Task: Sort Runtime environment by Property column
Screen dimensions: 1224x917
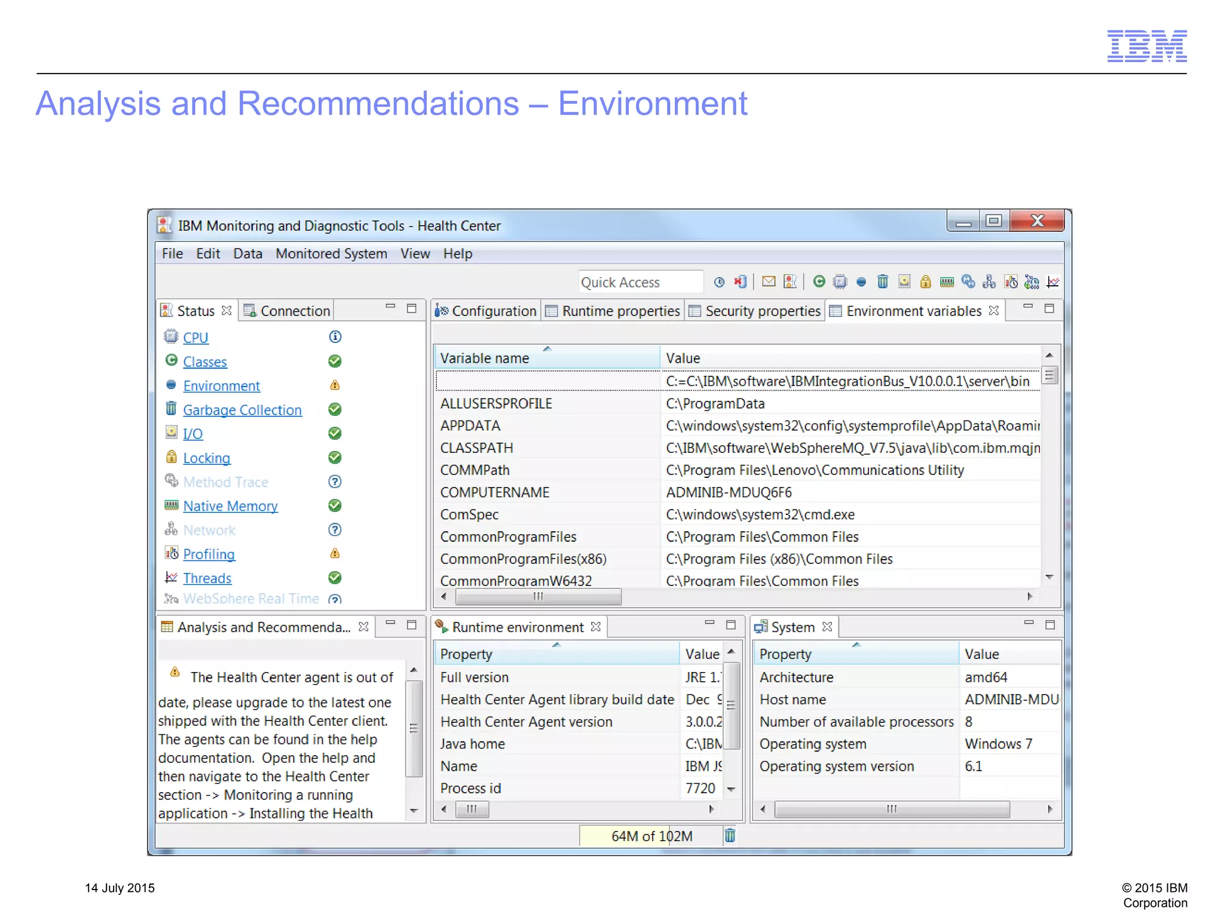Action: pos(556,654)
